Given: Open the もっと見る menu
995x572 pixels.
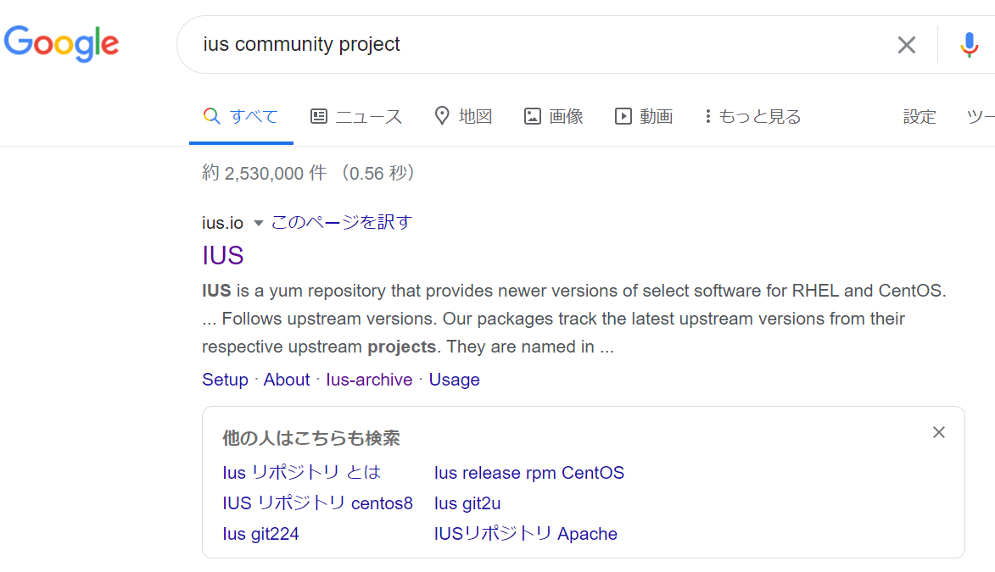Looking at the screenshot, I should pyautogui.click(x=753, y=117).
